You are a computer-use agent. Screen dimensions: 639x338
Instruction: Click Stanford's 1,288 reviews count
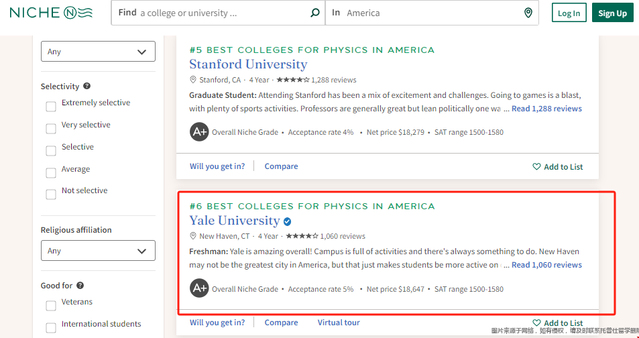click(x=334, y=80)
